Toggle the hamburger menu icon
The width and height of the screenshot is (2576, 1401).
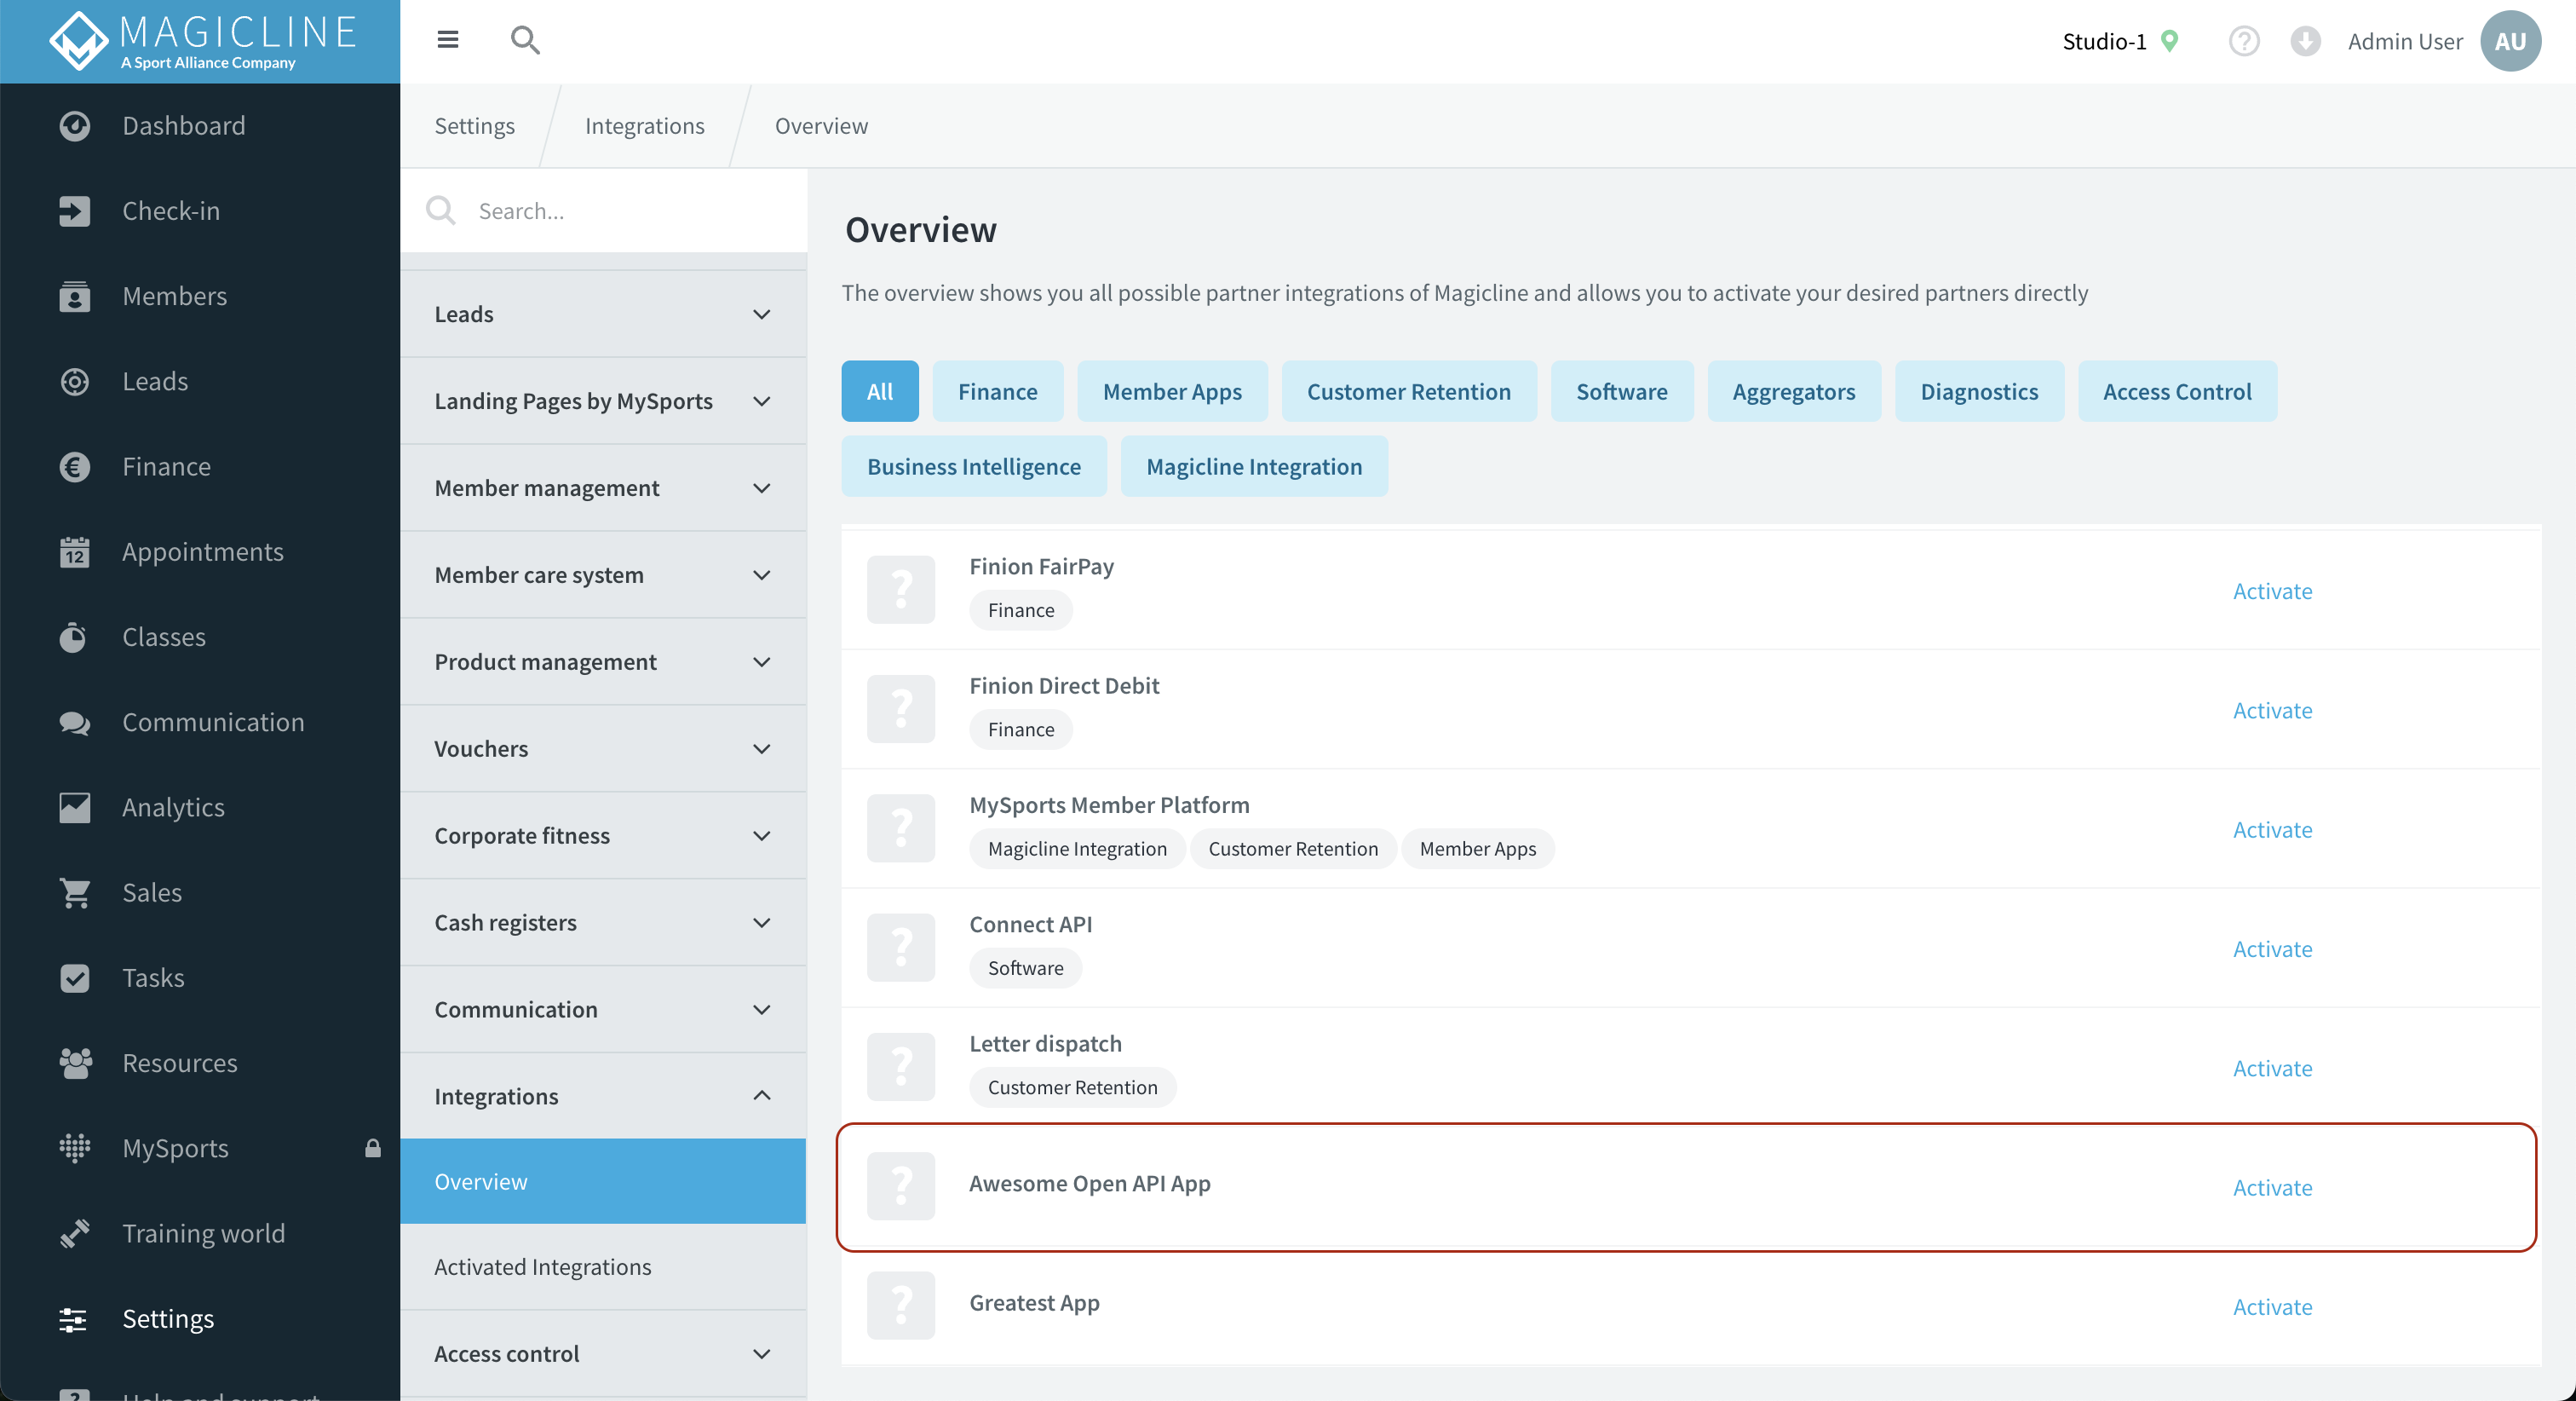pos(447,40)
